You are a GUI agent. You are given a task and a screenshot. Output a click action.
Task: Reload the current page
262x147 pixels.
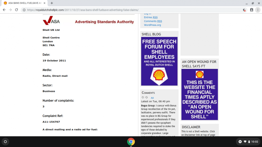pos(16,10)
